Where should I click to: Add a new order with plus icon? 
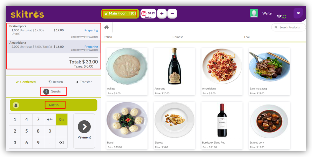(162, 13)
